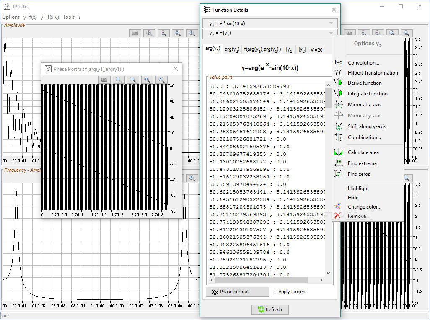Screen dimensions: 430x320
Task: Click the f*g Convolution icon
Action: (338, 62)
